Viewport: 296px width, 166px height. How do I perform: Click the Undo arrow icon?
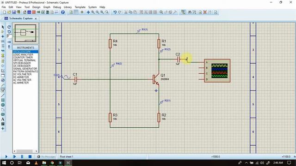coord(115,12)
